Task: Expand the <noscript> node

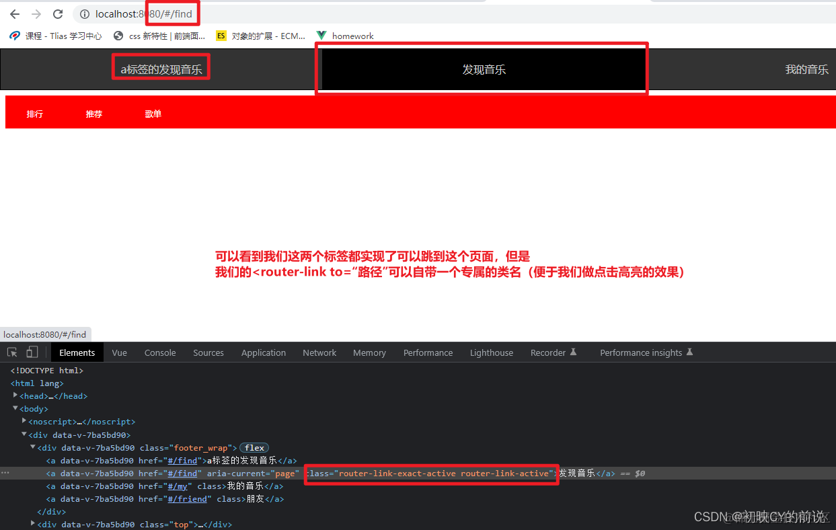Action: (x=24, y=421)
